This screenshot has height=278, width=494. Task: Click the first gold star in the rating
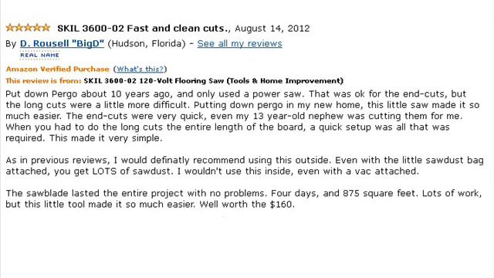click(x=10, y=28)
